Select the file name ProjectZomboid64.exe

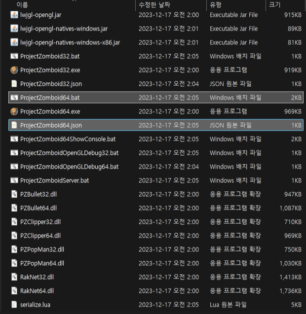pos(50,111)
